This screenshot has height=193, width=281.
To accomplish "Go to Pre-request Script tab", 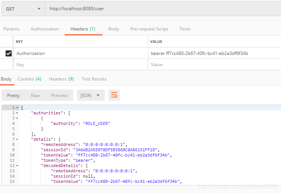I will tap(149, 29).
